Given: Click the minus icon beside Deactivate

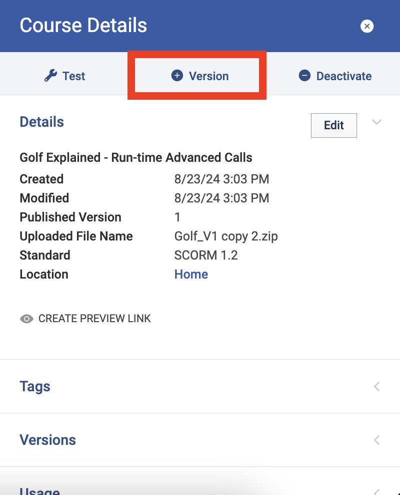Looking at the screenshot, I should point(304,76).
